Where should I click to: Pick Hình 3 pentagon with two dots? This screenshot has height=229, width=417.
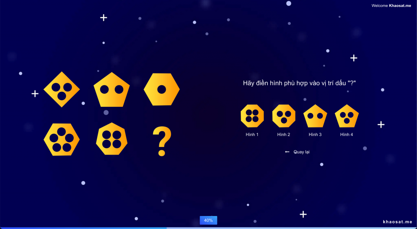[x=315, y=116]
